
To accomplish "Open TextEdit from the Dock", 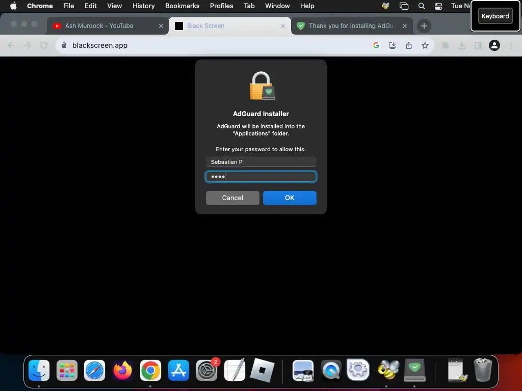I will (234, 370).
